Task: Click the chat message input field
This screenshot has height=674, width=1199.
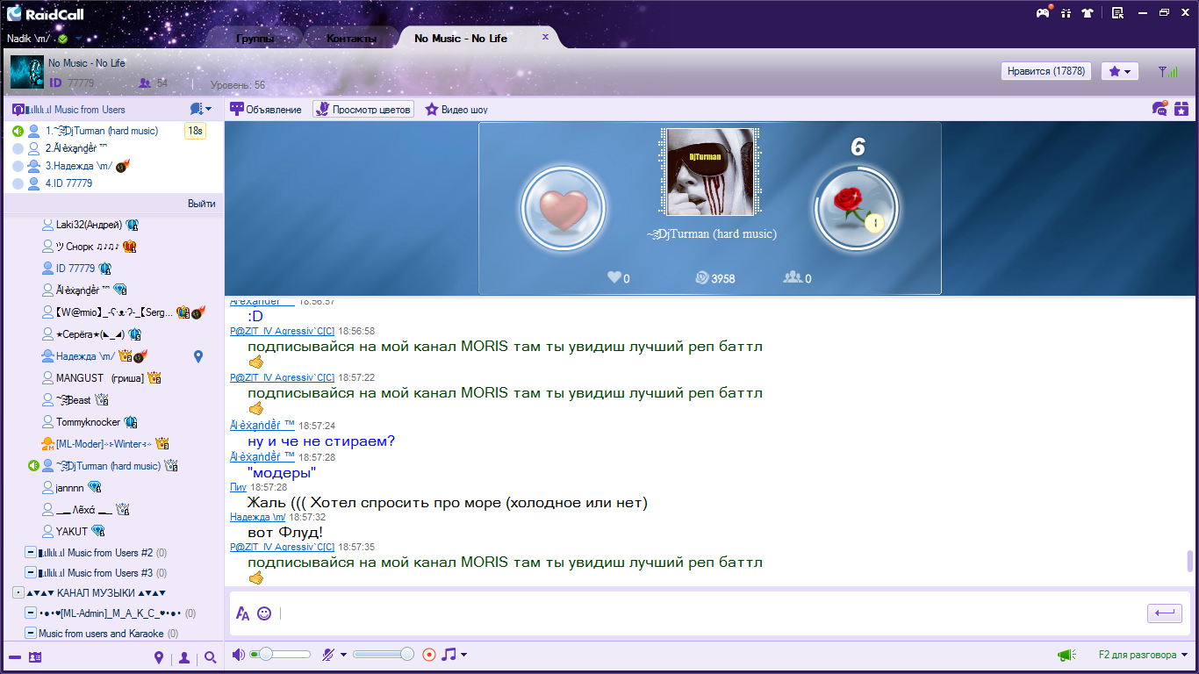Action: pos(710,613)
